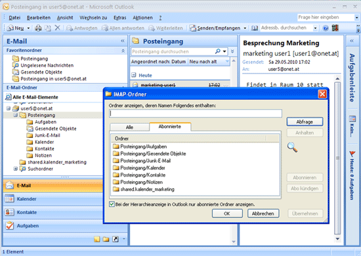The height and width of the screenshot is (256, 361).
Task: Click the Neu new mail icon
Action: point(10,28)
